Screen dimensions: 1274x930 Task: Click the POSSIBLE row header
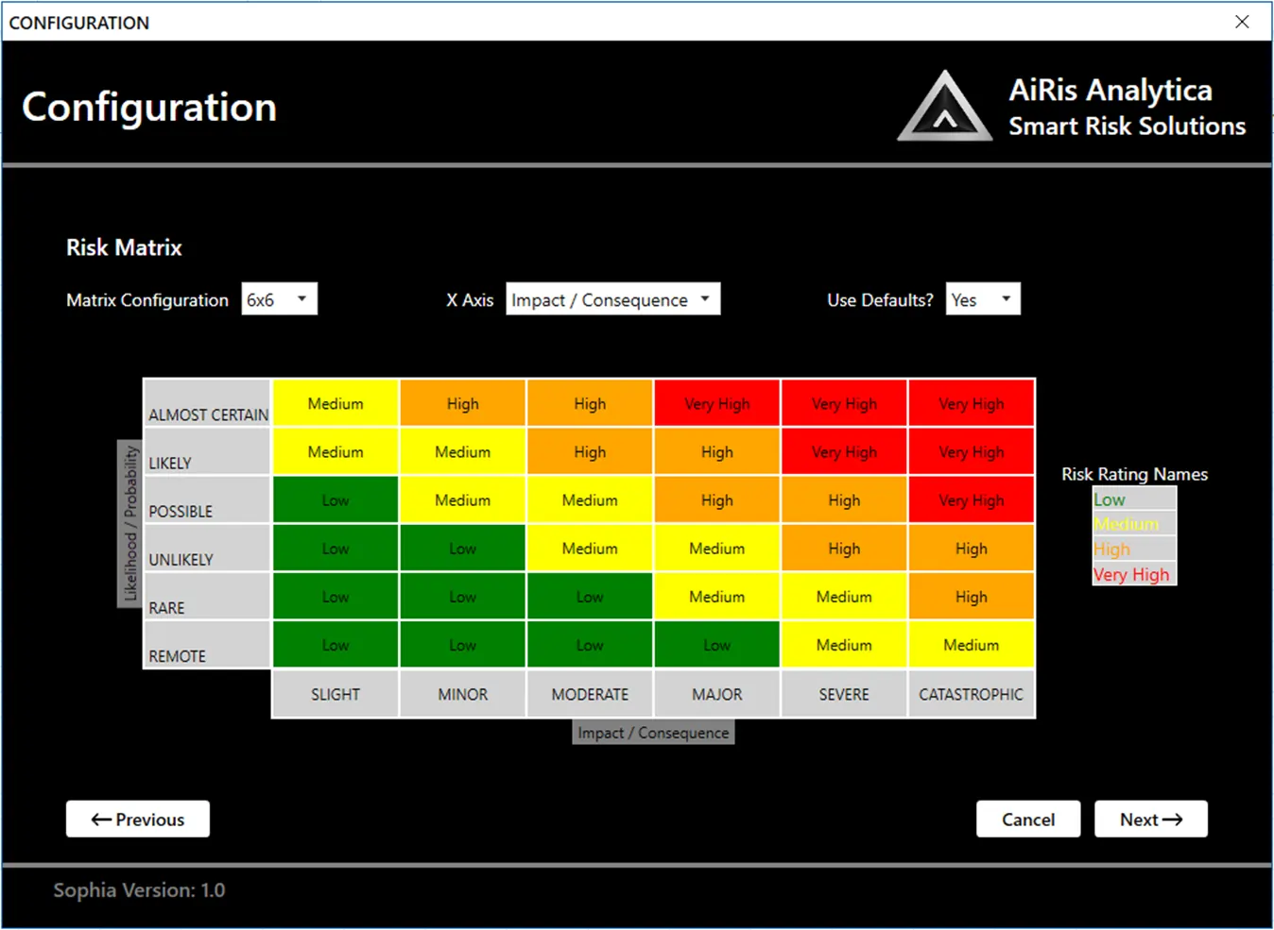pyautogui.click(x=207, y=499)
